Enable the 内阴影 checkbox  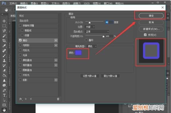pos(20,45)
